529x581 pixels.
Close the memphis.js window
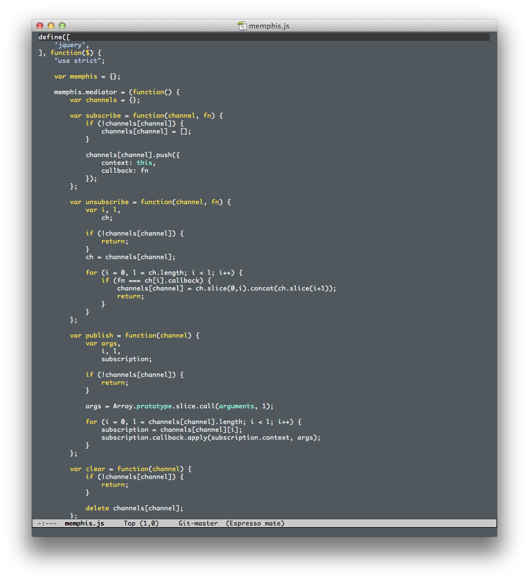40,26
